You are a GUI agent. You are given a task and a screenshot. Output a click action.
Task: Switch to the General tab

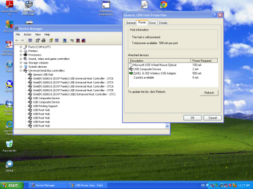pos(131,23)
